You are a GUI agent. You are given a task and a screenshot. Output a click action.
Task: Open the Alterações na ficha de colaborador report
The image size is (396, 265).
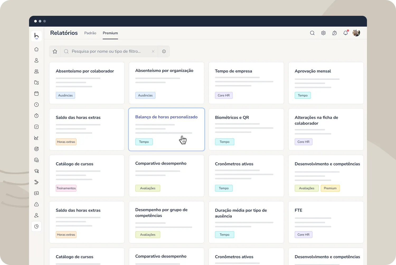(326, 129)
